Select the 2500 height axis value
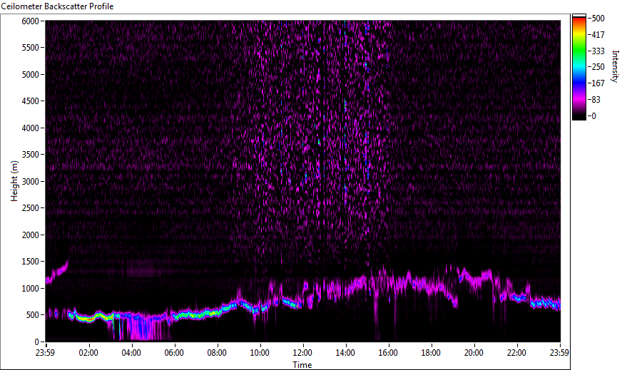Screen dimensions: 622x370 [x=30, y=208]
